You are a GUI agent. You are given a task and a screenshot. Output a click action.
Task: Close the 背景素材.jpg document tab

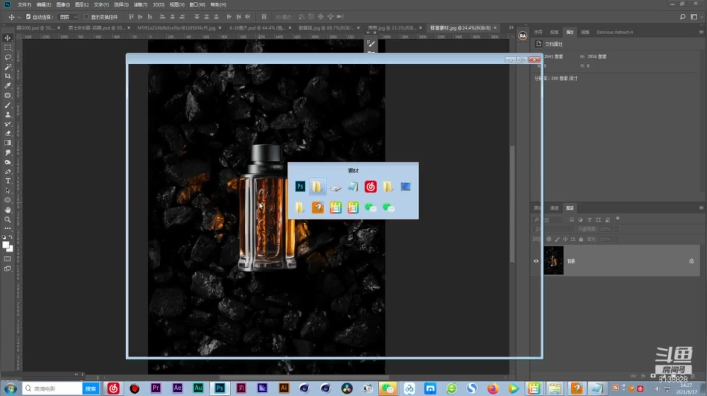point(495,27)
